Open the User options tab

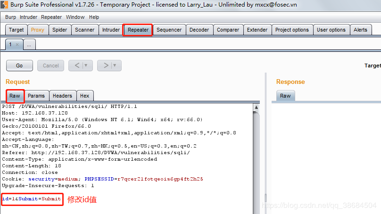(331, 30)
